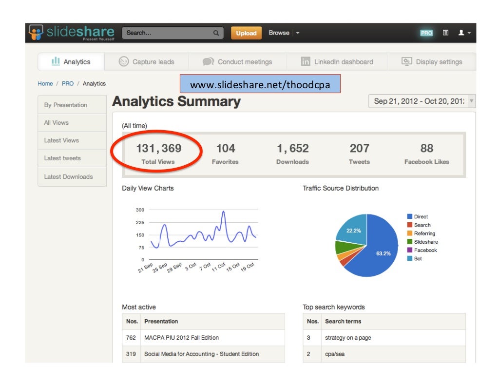The height and width of the screenshot is (386, 499).
Task: Click 'strategy on a page' search term
Action: (x=348, y=338)
